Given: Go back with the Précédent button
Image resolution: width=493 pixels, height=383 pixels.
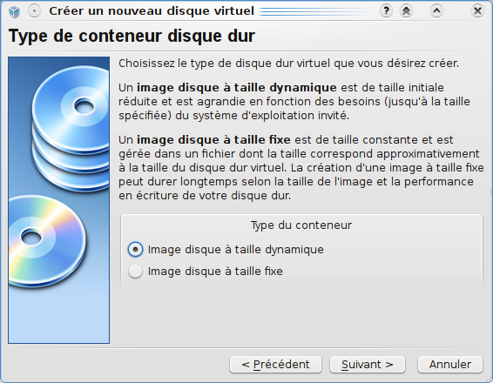Looking at the screenshot, I should coord(275,365).
